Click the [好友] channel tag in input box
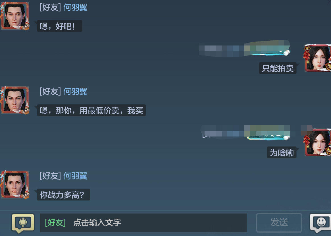This screenshot has height=236, width=331. click(55, 222)
